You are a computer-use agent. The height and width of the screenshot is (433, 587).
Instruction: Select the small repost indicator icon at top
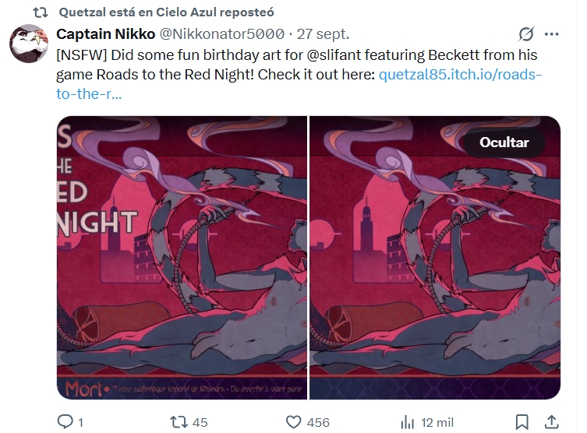(x=41, y=12)
